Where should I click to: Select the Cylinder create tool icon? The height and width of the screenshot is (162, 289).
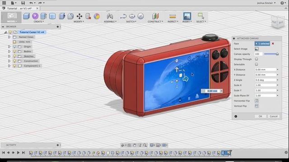click(x=52, y=16)
